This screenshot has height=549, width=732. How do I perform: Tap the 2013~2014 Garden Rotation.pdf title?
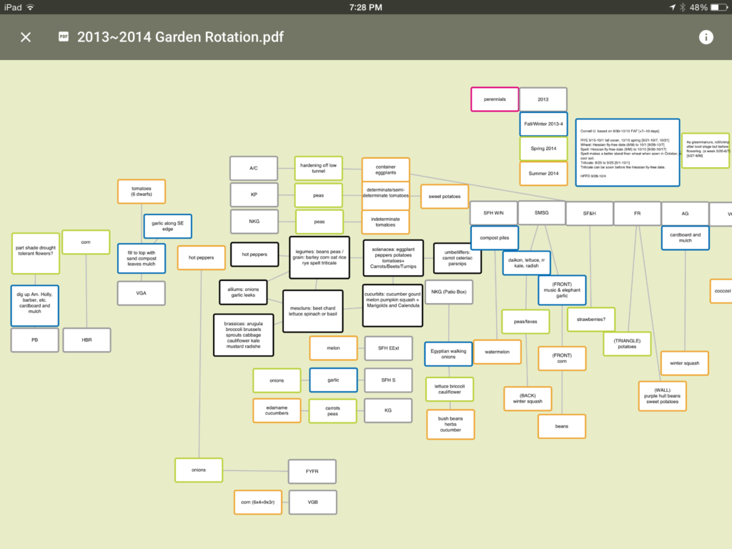click(180, 37)
